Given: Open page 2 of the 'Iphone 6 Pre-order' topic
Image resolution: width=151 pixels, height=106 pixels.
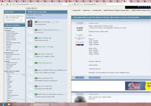Looking at the screenshot, I should click(x=53, y=22).
